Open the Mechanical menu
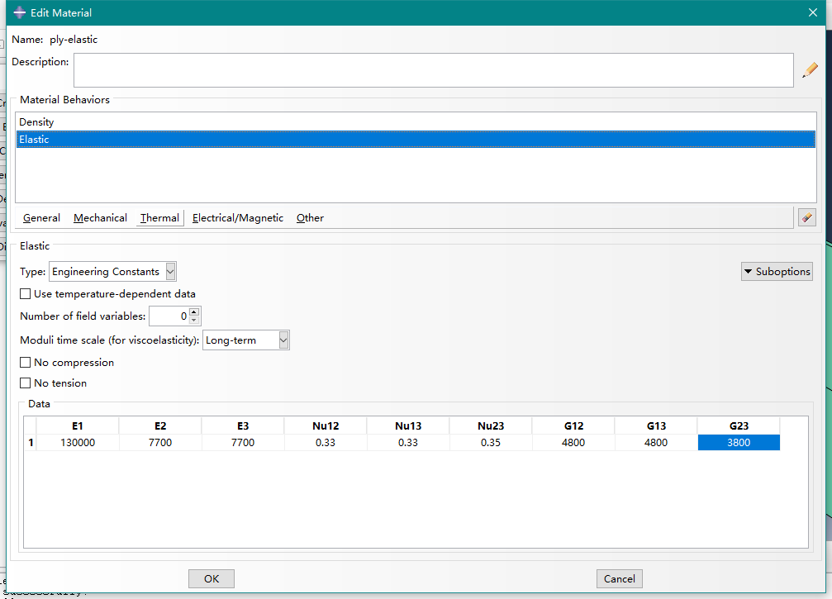 click(x=100, y=218)
